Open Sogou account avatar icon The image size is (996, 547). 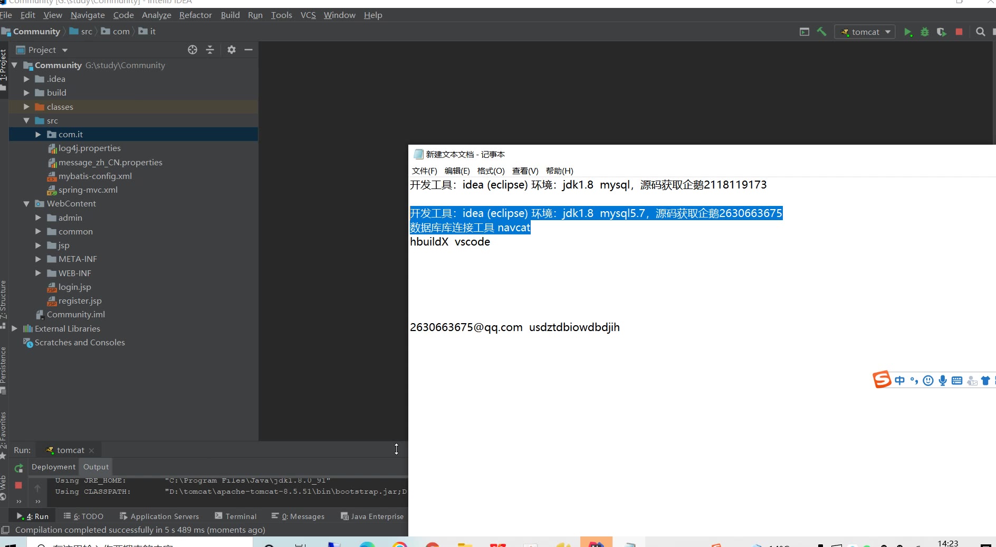click(x=972, y=381)
